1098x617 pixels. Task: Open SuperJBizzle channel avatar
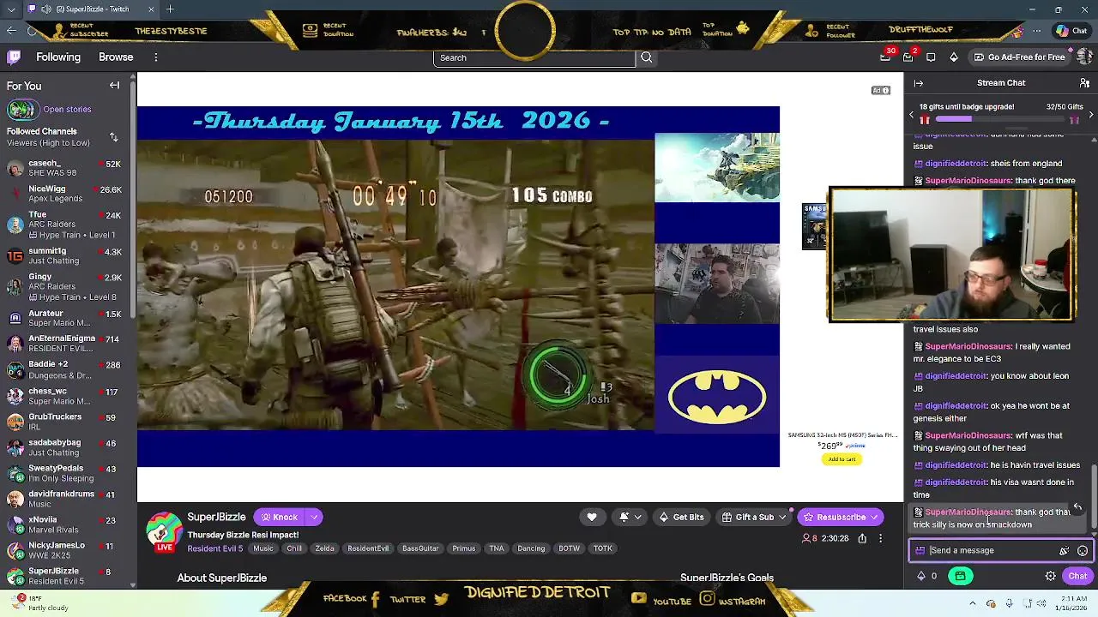(x=163, y=530)
